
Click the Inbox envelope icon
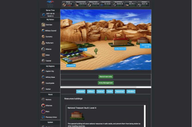click(x=43, y=55)
